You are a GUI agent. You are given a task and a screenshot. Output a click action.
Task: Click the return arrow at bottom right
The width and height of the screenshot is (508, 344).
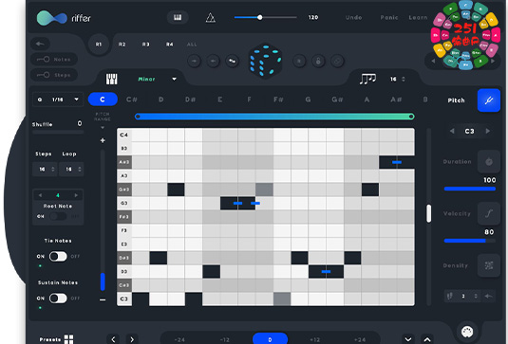489,296
